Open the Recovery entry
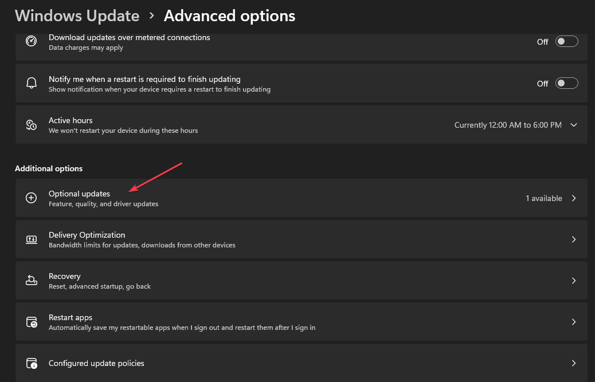Screen dimensions: 595x382 (302, 281)
